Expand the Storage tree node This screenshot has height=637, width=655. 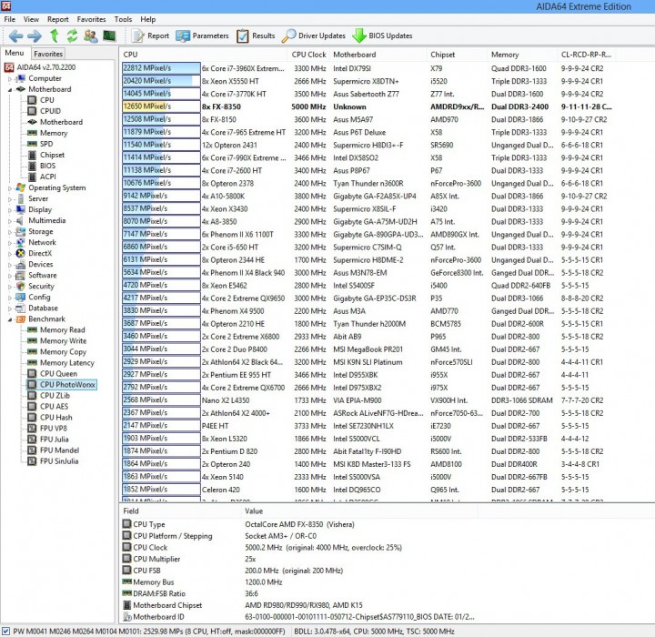[x=10, y=231]
